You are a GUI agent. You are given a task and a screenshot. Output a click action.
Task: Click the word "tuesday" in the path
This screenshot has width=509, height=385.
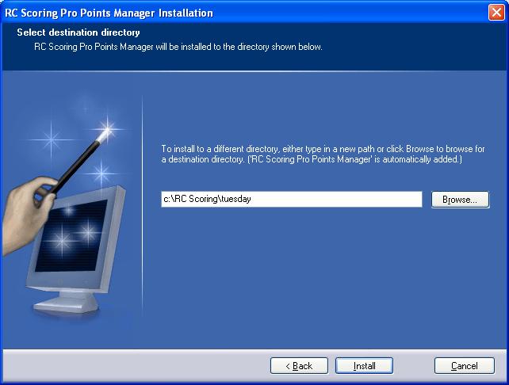[x=236, y=200]
